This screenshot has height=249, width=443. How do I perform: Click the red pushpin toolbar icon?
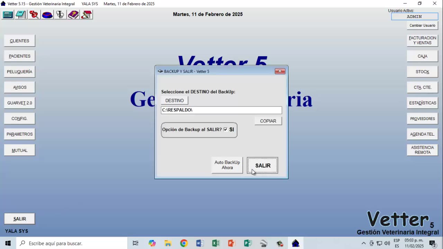click(x=34, y=15)
